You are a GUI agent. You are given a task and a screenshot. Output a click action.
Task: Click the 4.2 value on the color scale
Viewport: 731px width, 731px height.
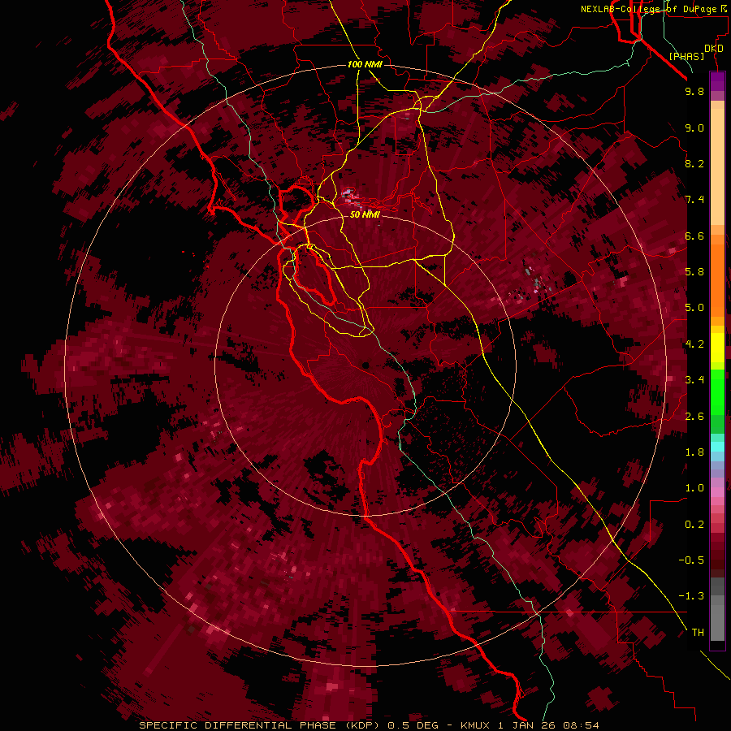(x=694, y=344)
